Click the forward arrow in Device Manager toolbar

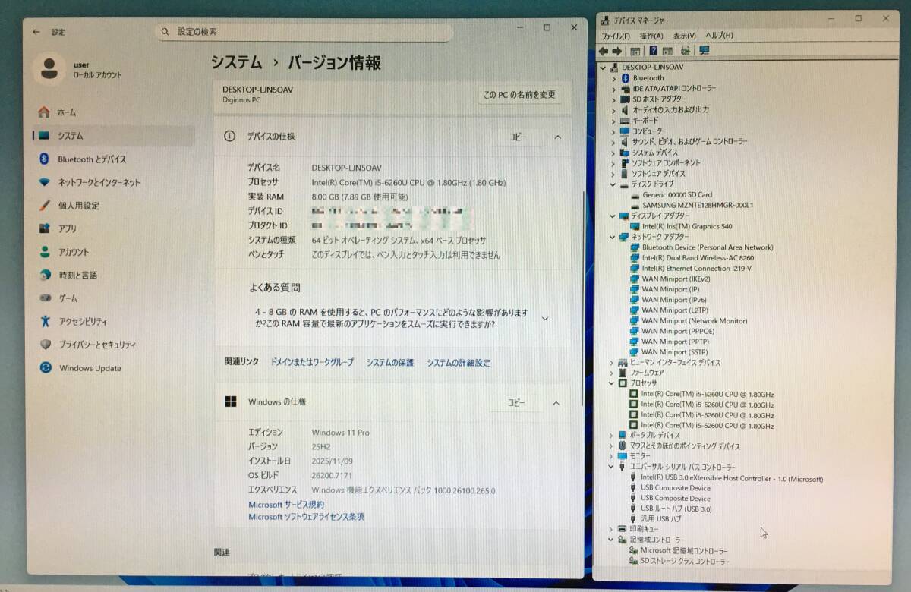[x=617, y=51]
